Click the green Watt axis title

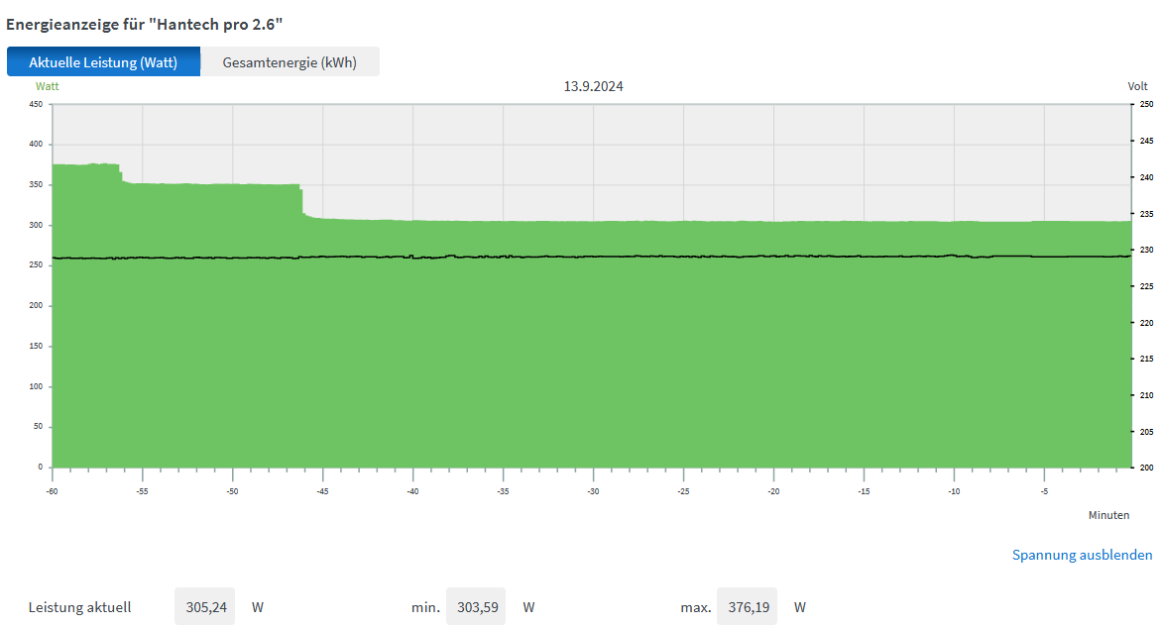[48, 86]
